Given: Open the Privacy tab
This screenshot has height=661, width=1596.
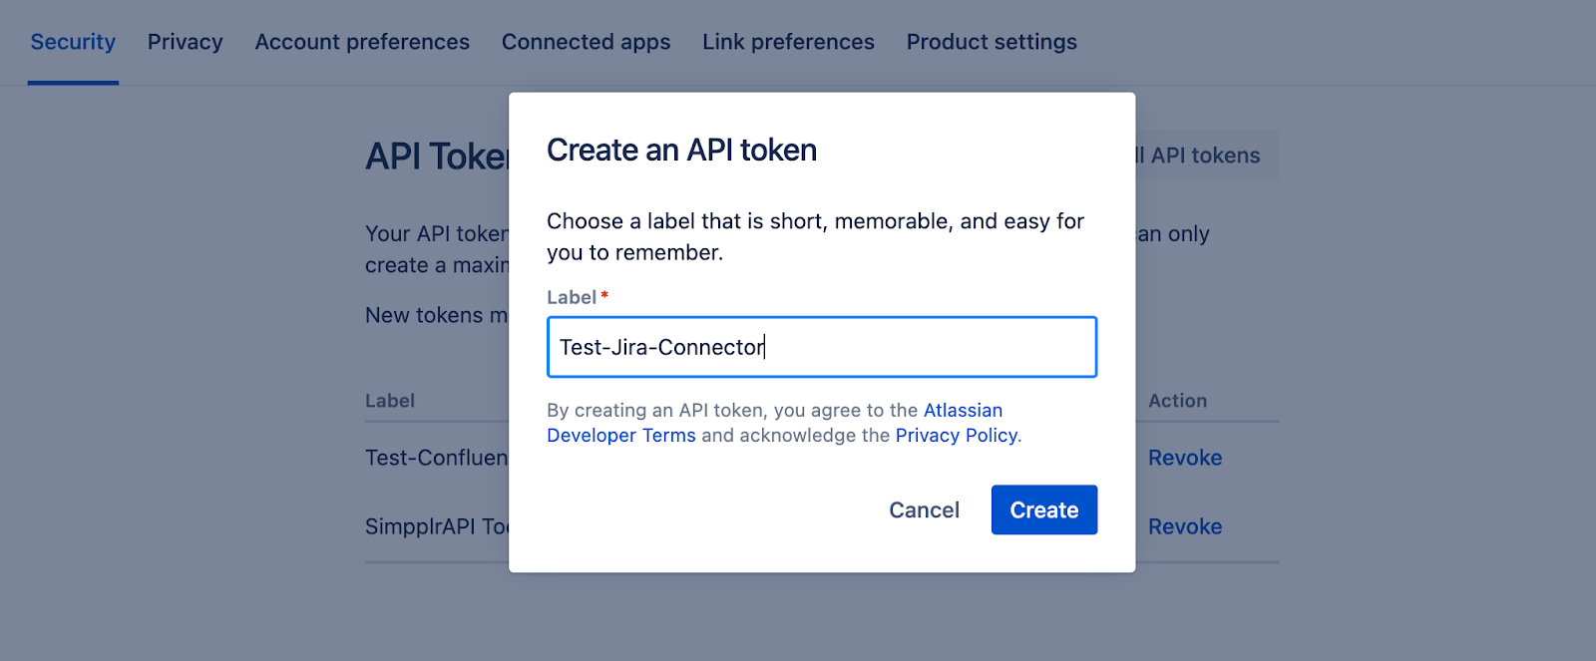Looking at the screenshot, I should pyautogui.click(x=186, y=42).
